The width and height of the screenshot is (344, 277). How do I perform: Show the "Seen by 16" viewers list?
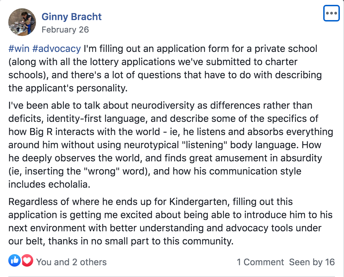click(312, 262)
